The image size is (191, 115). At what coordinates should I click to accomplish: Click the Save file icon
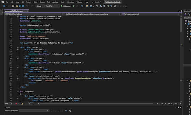20,6
